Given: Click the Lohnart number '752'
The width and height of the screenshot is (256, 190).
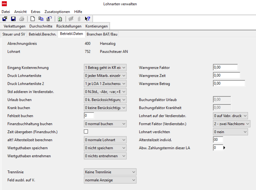Looking at the screenshot, I should coord(87,51).
